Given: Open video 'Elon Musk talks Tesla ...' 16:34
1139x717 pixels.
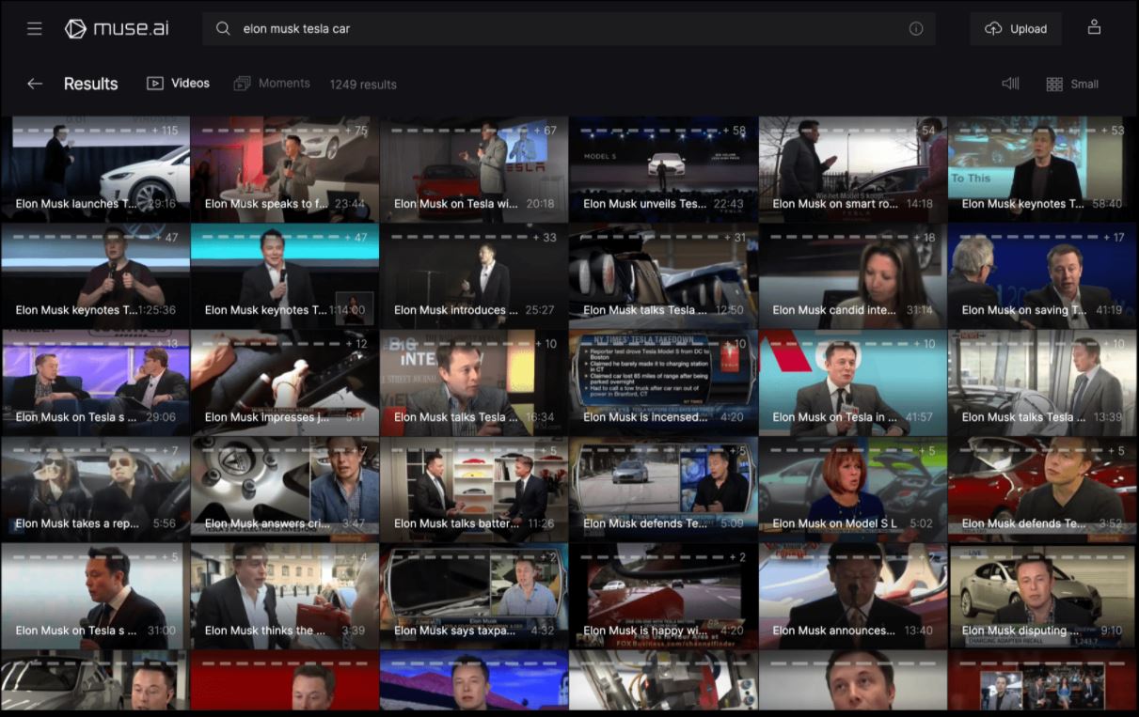Looking at the screenshot, I should coord(474,382).
